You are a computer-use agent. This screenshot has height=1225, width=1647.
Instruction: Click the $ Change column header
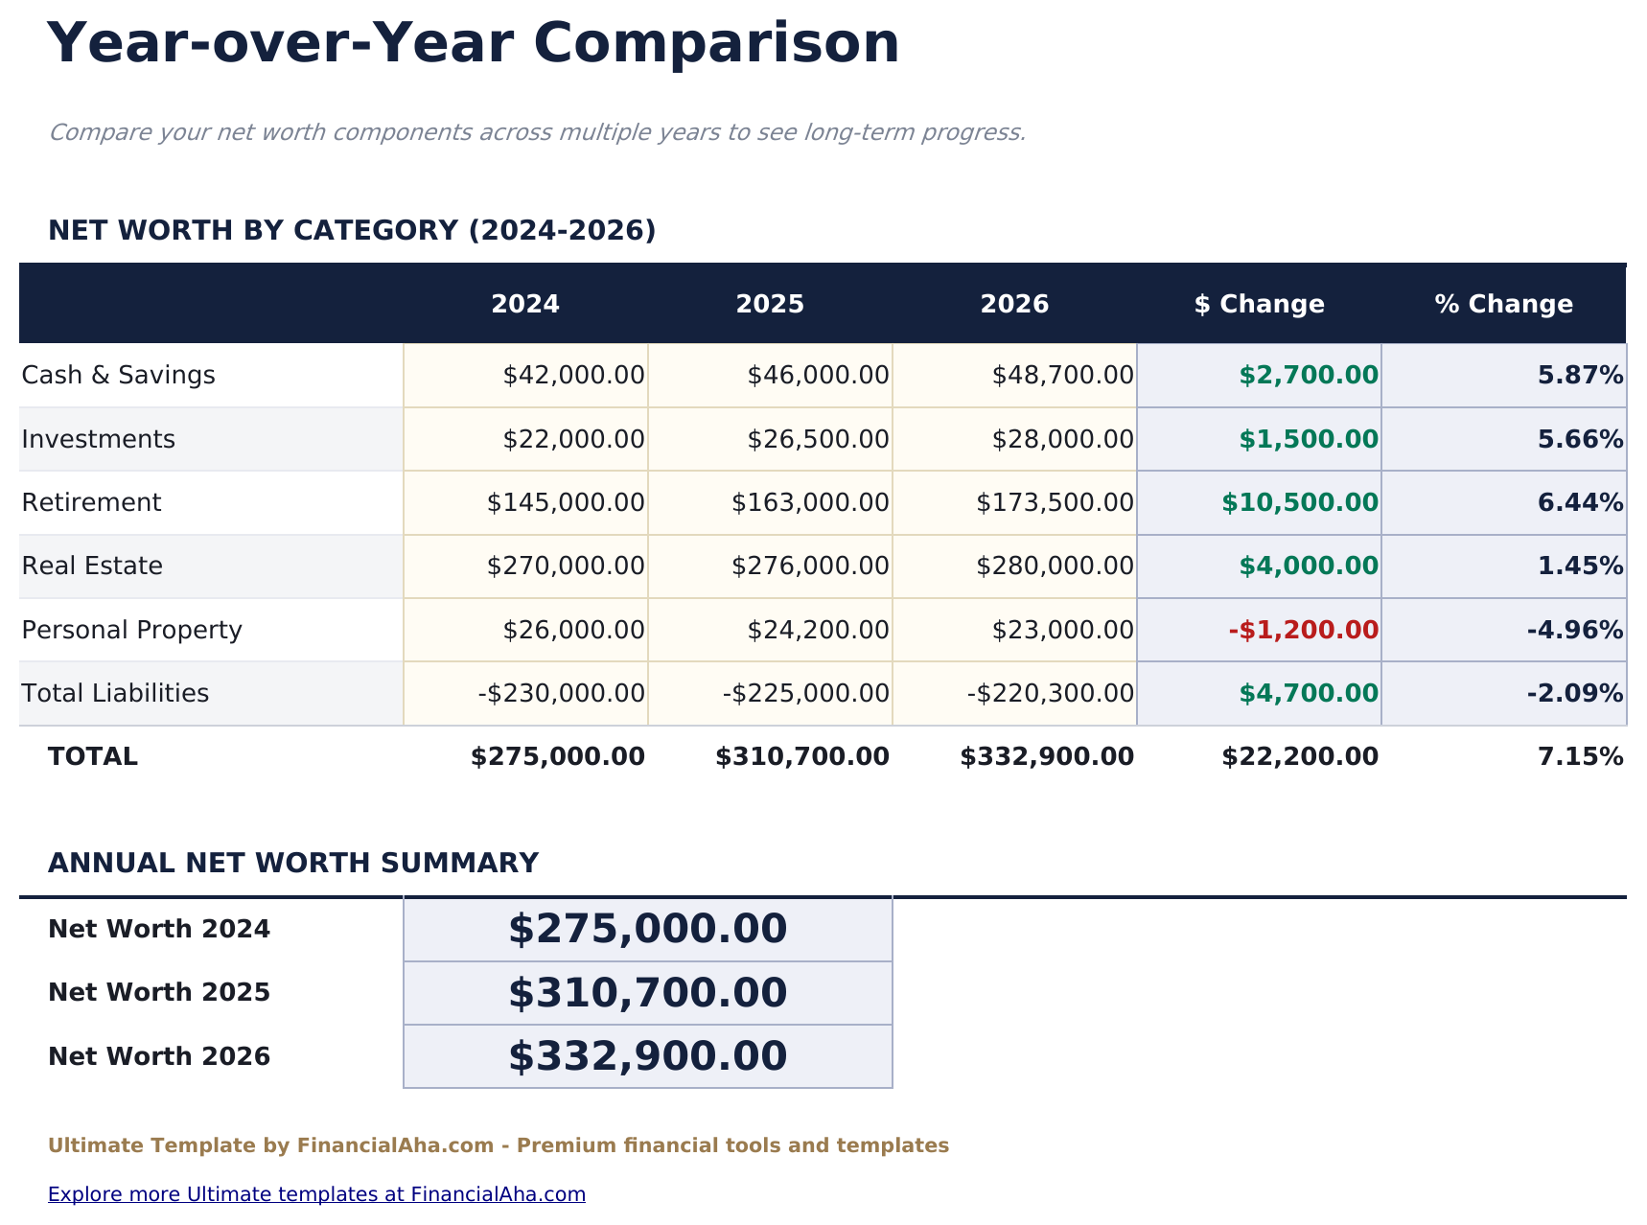tap(1258, 304)
